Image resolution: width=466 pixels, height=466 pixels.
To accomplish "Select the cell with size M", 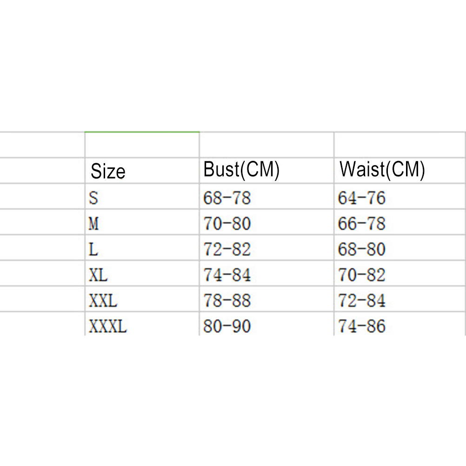I will [94, 224].
